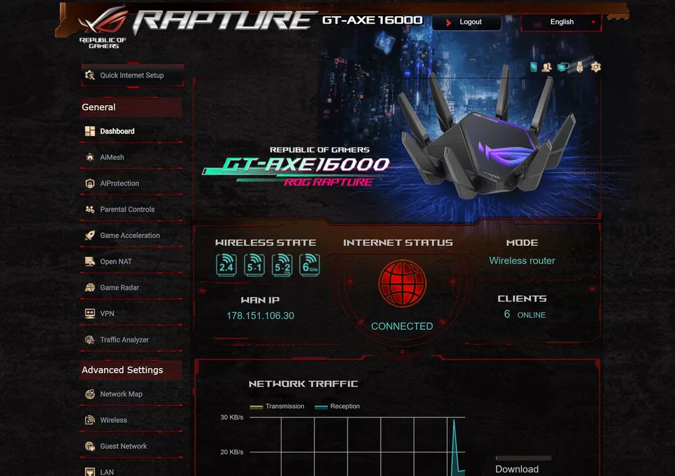Screen dimensions: 675x476
Task: Open the English language dropdown
Action: tap(561, 22)
